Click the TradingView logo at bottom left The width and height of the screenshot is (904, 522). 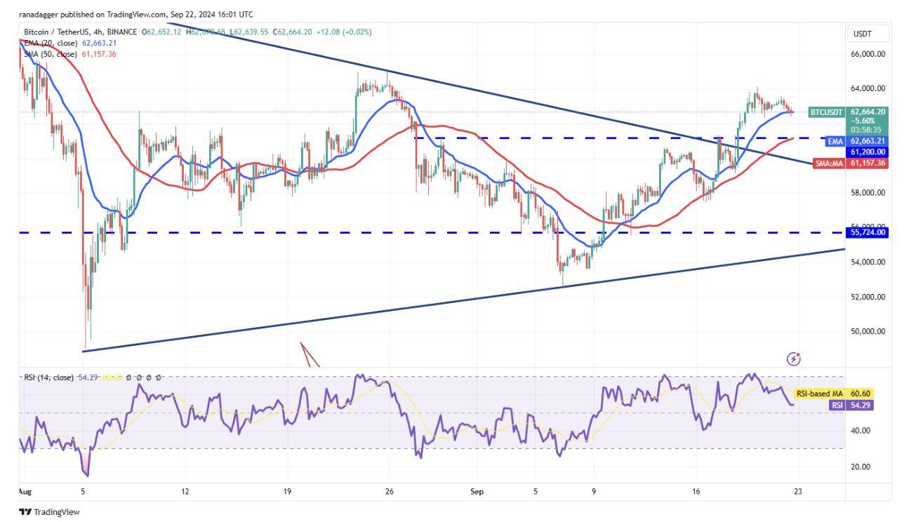pos(49,512)
